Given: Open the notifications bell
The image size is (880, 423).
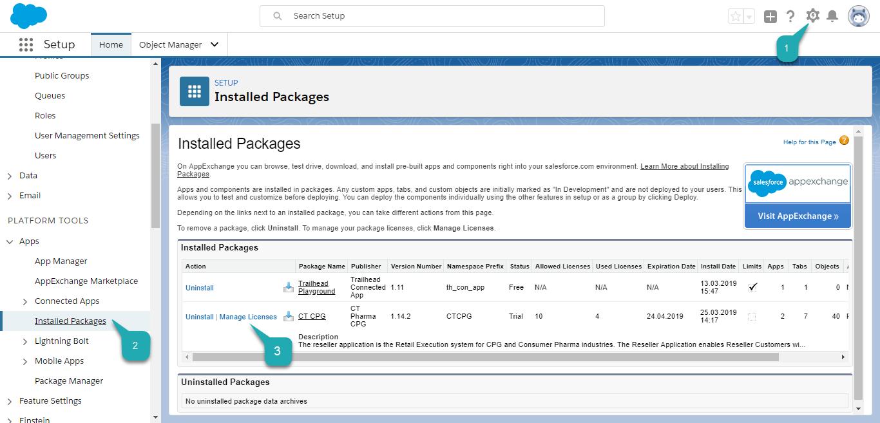Looking at the screenshot, I should click(x=832, y=17).
